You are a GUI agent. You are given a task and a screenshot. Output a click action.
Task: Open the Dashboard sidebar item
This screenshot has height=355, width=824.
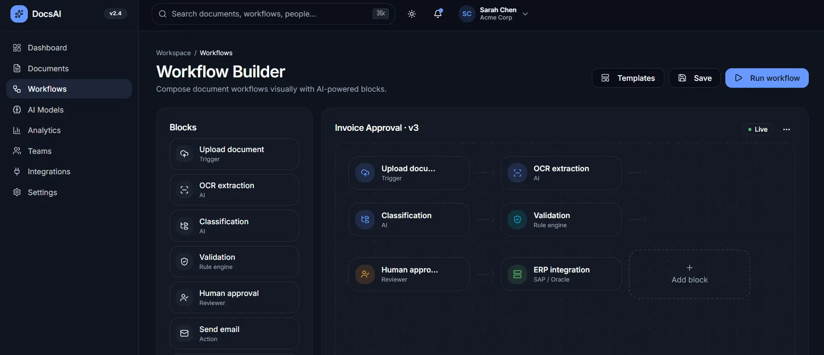[x=69, y=48]
